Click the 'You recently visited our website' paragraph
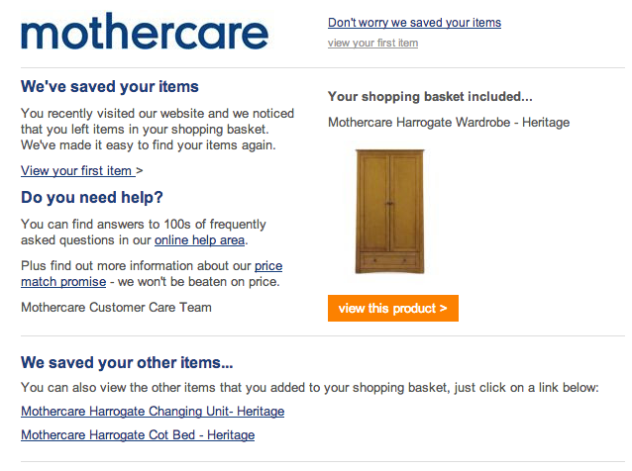 tap(158, 130)
